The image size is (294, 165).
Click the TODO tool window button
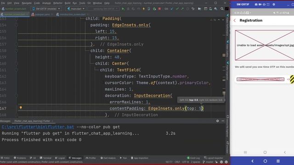pos(5,158)
